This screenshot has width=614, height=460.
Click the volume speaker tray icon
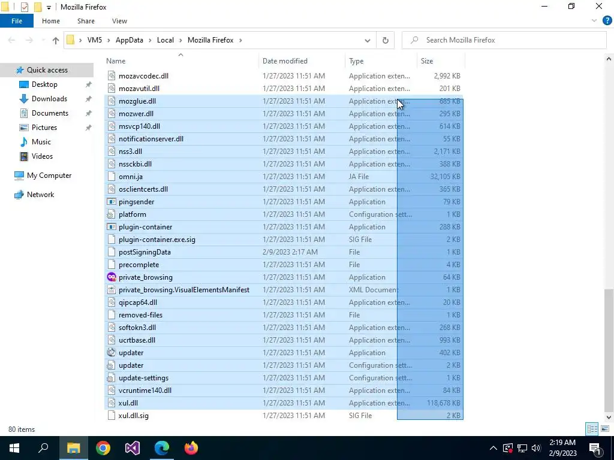click(x=537, y=448)
